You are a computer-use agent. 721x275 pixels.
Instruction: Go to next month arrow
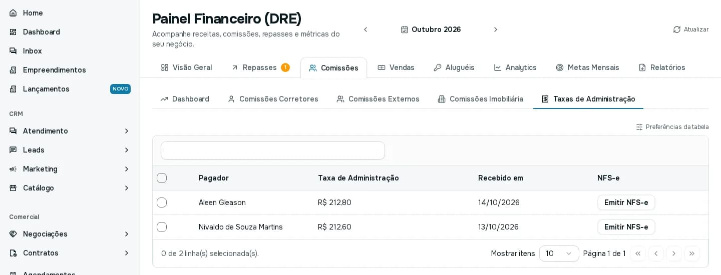pyautogui.click(x=496, y=29)
